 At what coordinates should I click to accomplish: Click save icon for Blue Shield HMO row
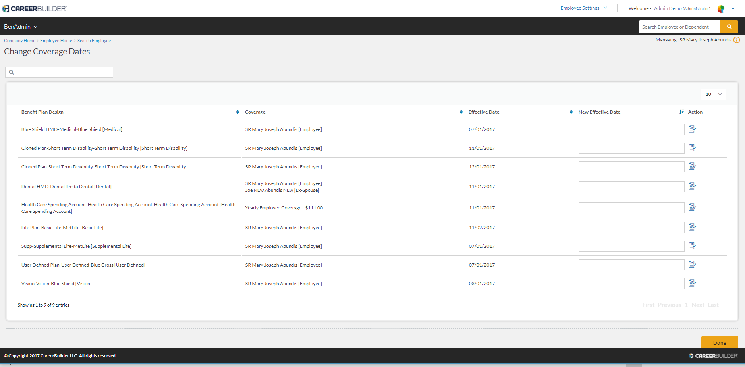click(692, 129)
